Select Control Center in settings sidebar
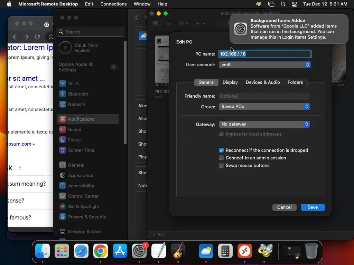This screenshot has width=354, height=265. click(x=88, y=196)
